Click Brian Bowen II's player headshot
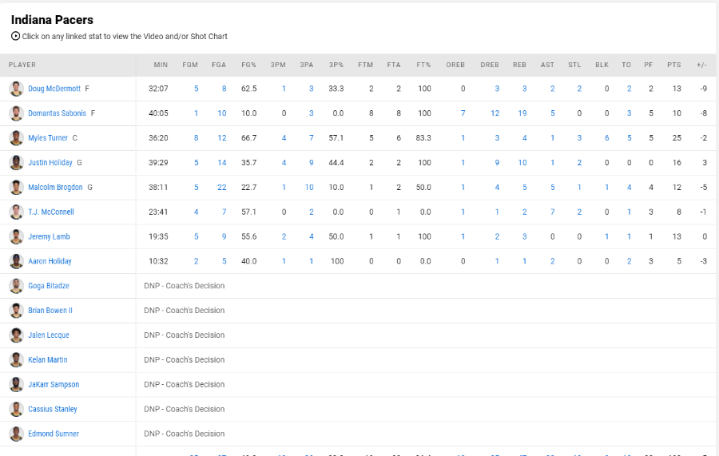The height and width of the screenshot is (456, 719). tap(17, 311)
